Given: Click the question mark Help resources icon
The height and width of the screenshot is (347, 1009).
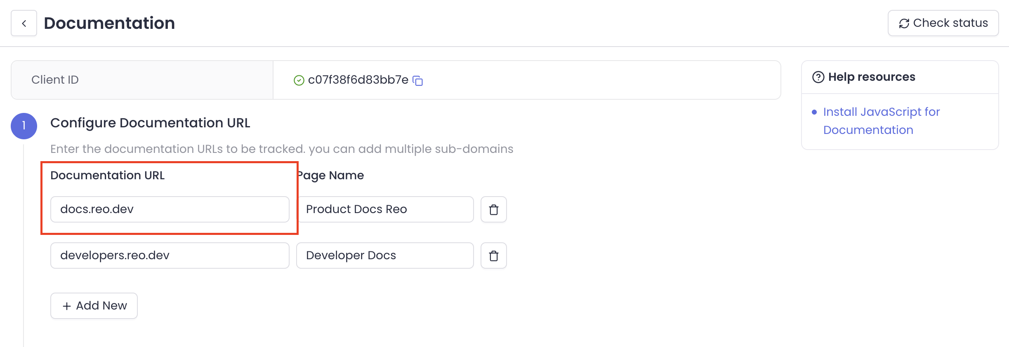Looking at the screenshot, I should point(818,77).
